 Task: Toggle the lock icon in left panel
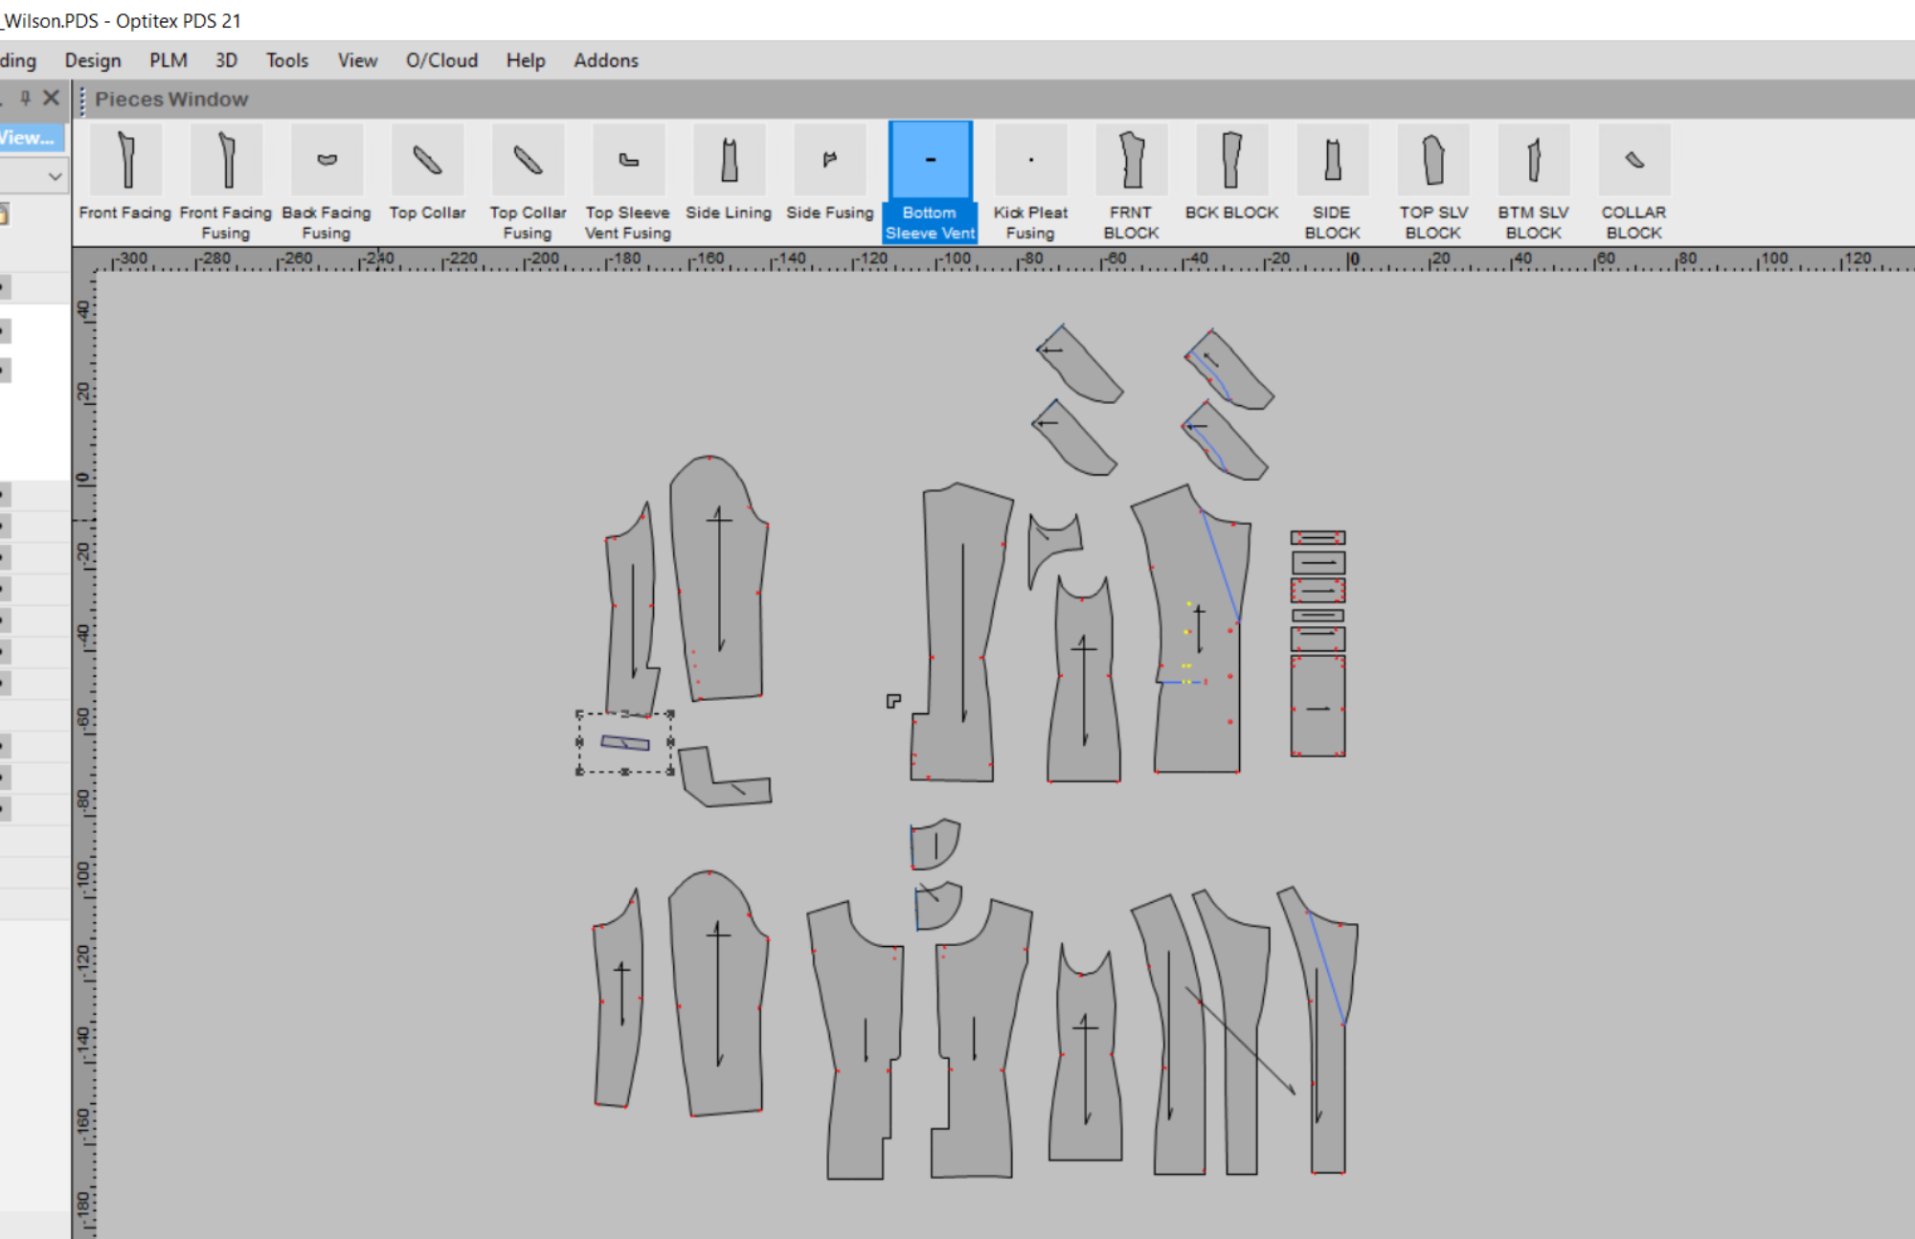[x=4, y=214]
